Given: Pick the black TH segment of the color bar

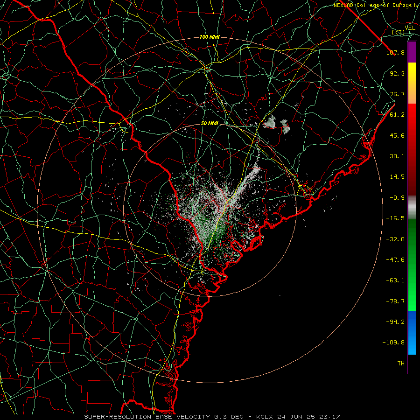Looking at the screenshot, I should pos(412,364).
